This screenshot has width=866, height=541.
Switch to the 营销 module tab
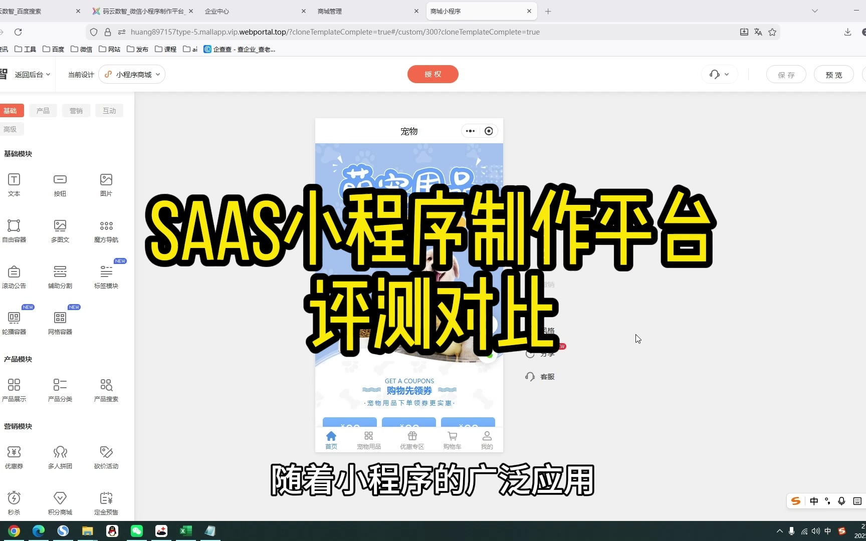(x=76, y=111)
